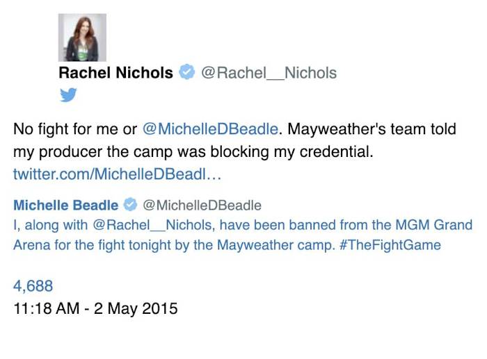Follow the twitter.com/MichelleDBeadl… link
The width and height of the screenshot is (487, 359).
coord(117,174)
